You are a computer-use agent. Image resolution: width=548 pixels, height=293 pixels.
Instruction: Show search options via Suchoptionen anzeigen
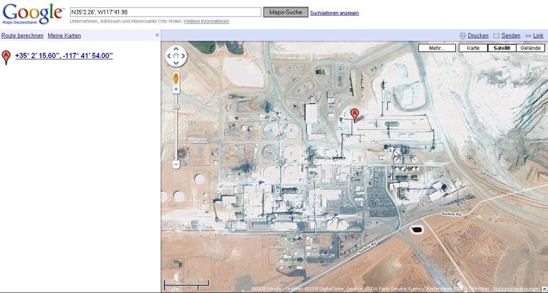pyautogui.click(x=334, y=13)
